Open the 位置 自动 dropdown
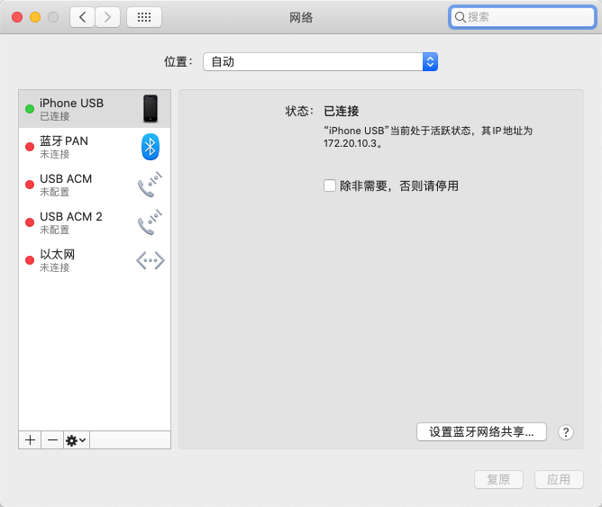The width and height of the screenshot is (602, 507). pyautogui.click(x=320, y=62)
